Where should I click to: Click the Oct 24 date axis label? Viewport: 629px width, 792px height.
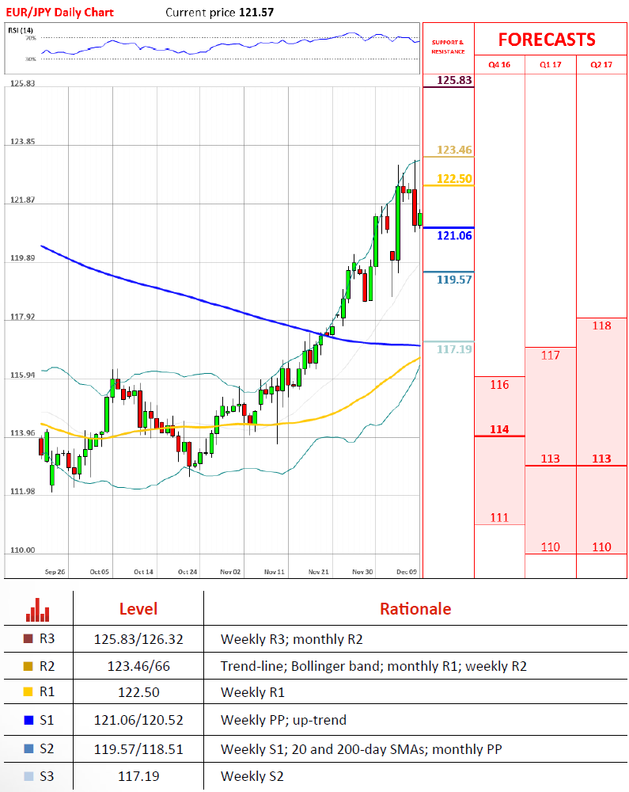(x=188, y=572)
